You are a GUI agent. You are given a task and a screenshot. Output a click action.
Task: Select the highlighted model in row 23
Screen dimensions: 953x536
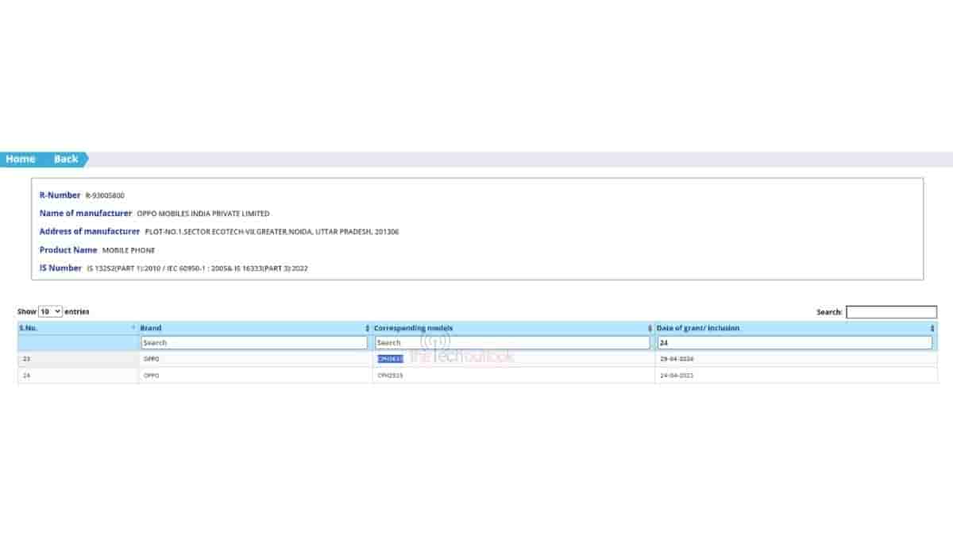point(390,359)
